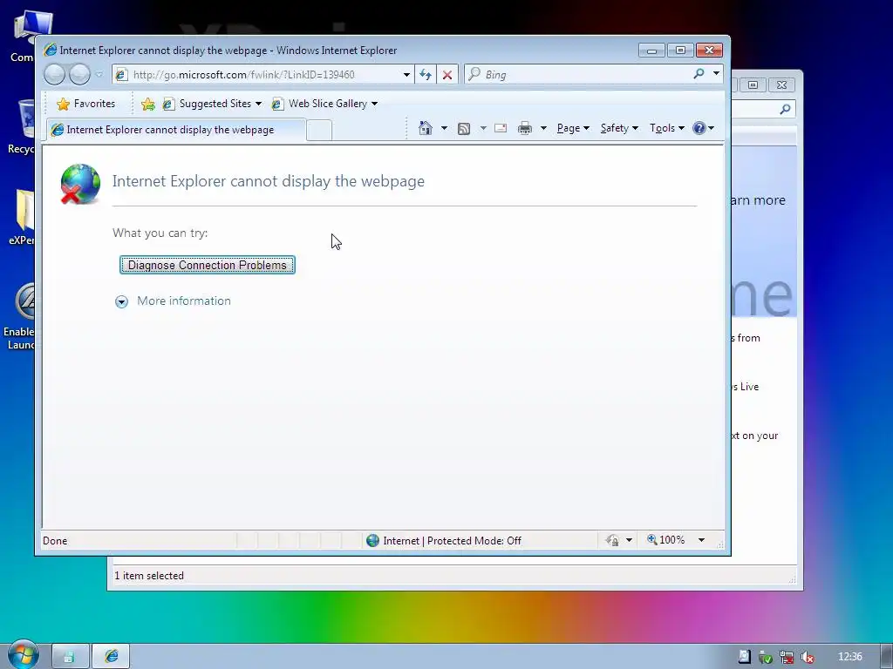Click the Read Mail envelope icon
Screen dimensions: 893x669
501,128
